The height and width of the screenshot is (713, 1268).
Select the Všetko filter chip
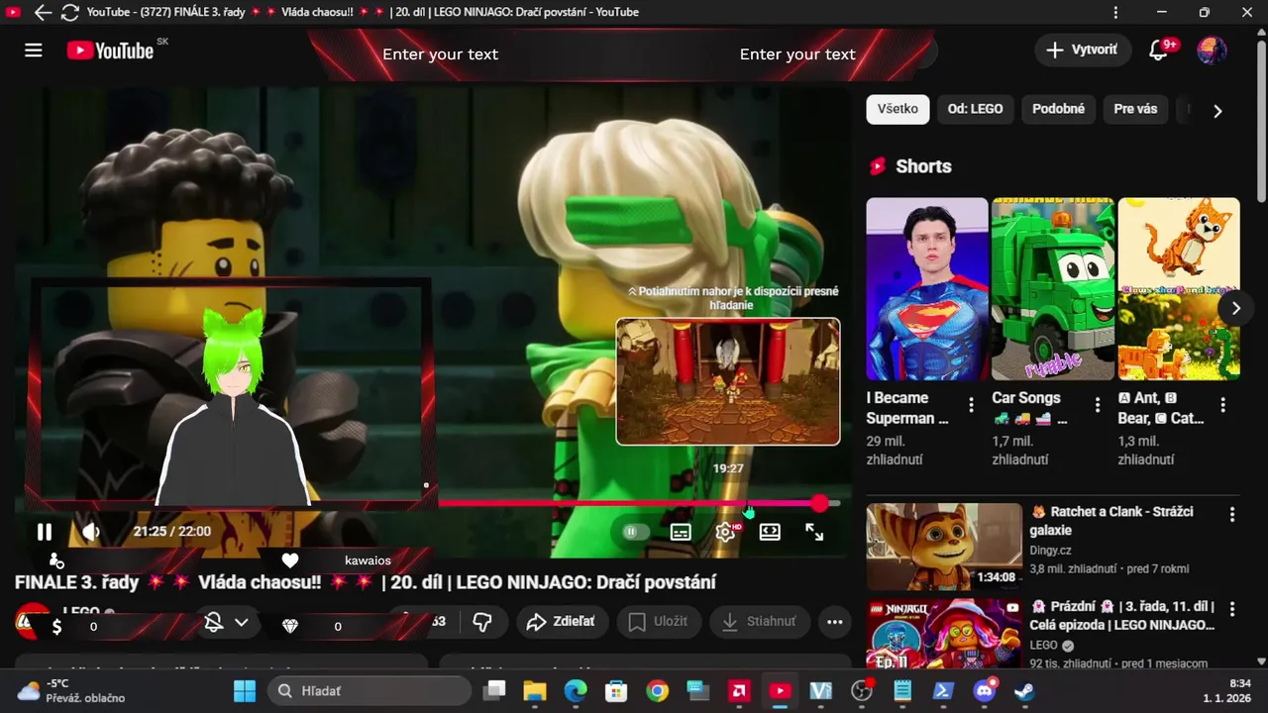pyautogui.click(x=898, y=109)
